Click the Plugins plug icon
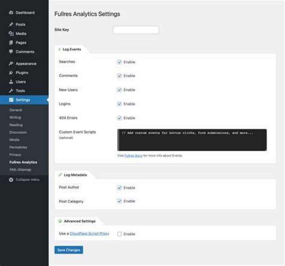285x266 pixels. [x=11, y=73]
